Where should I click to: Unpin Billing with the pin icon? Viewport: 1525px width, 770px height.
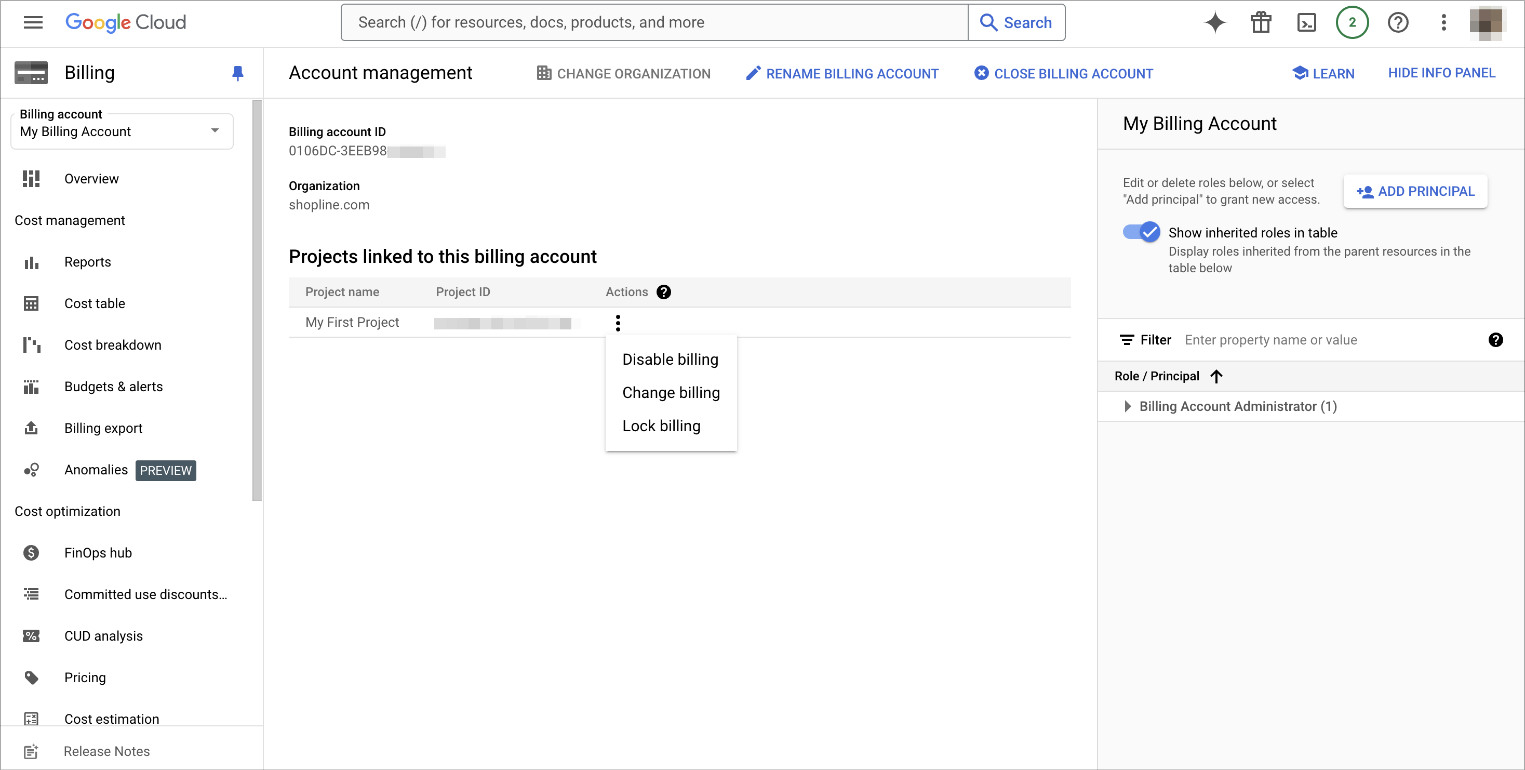tap(238, 73)
